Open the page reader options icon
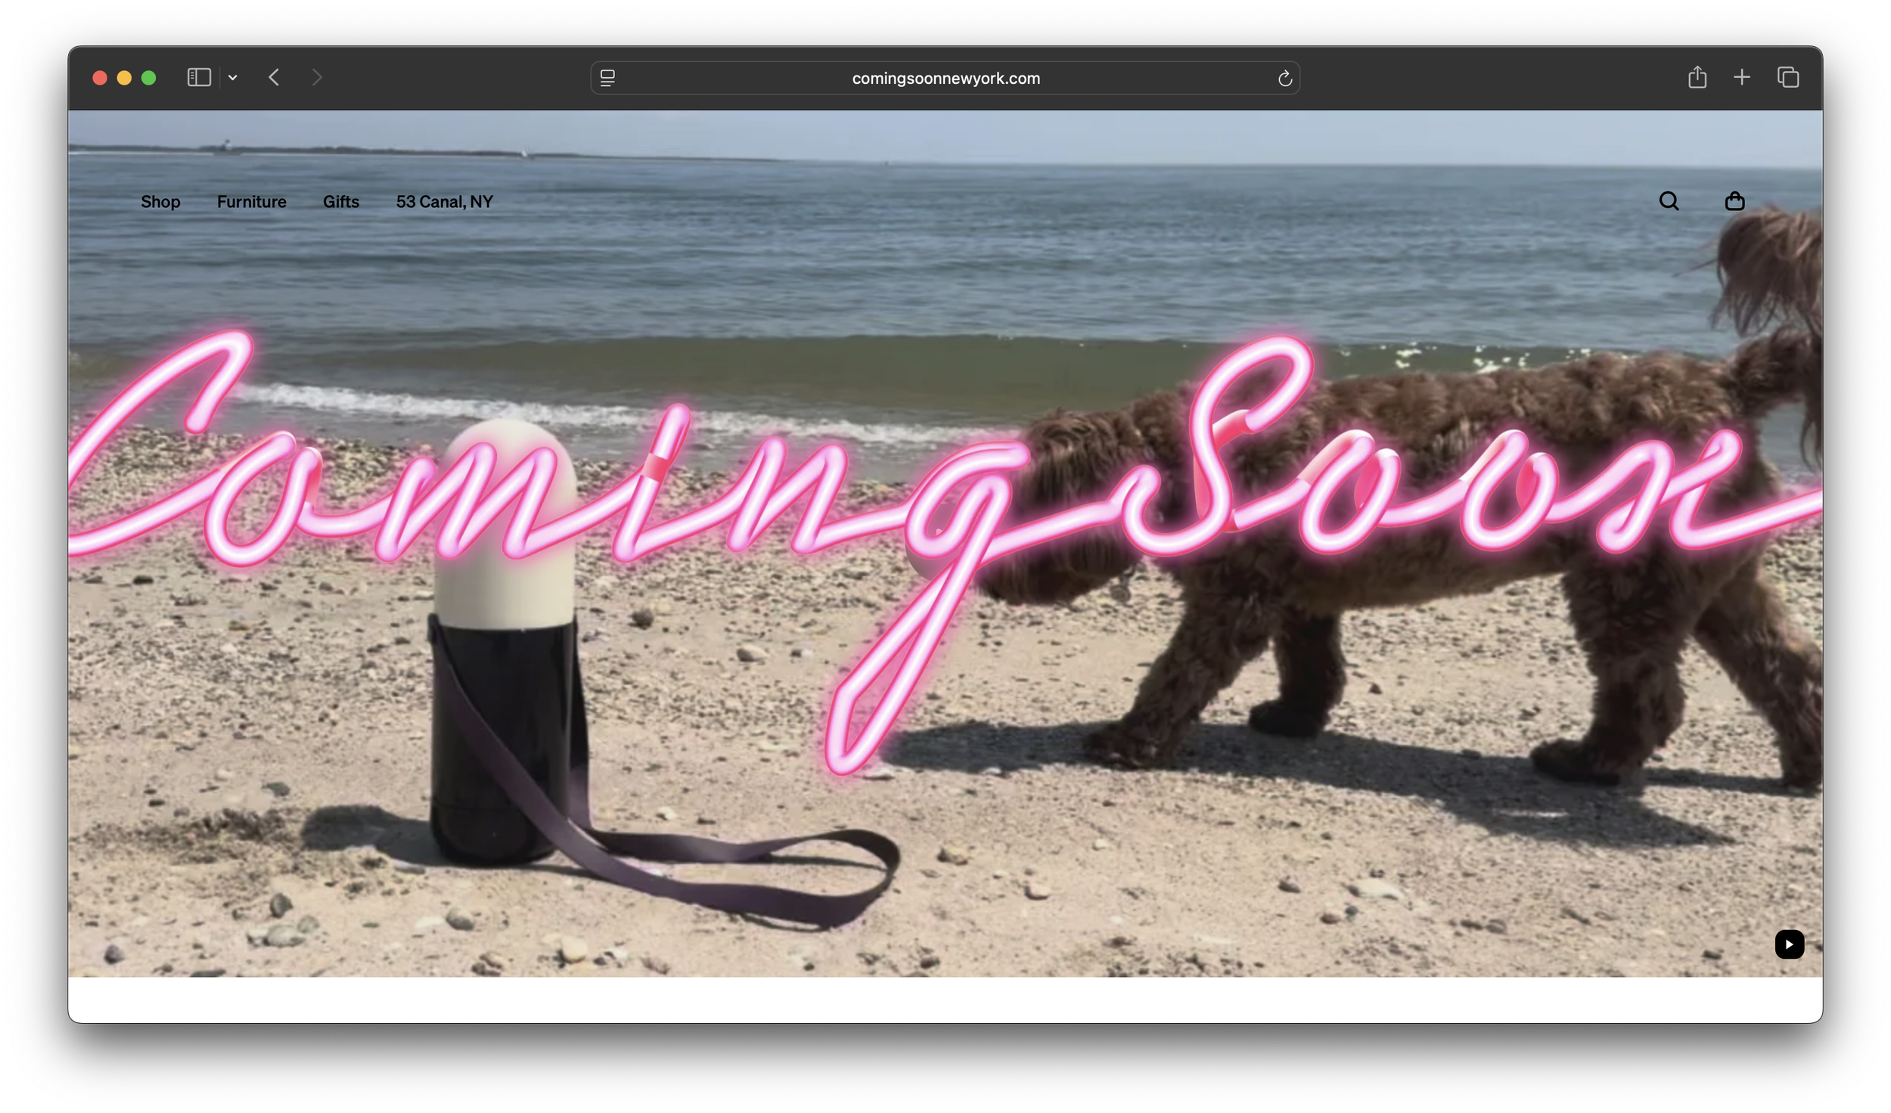Screen dimensions: 1891x1113 607,78
